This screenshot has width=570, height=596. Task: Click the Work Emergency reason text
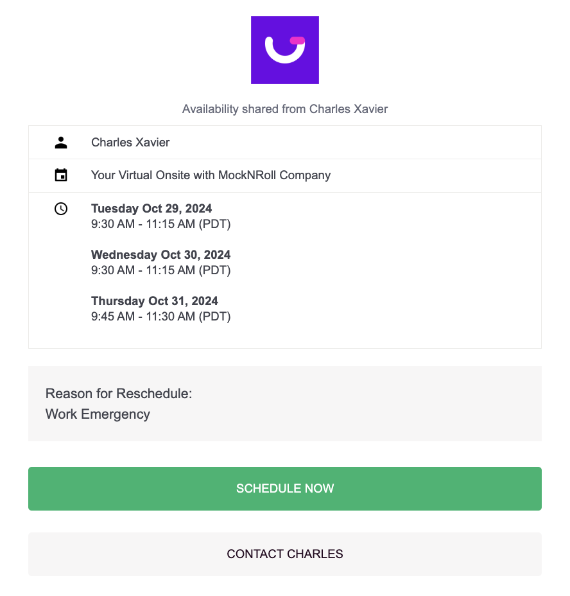click(x=98, y=414)
